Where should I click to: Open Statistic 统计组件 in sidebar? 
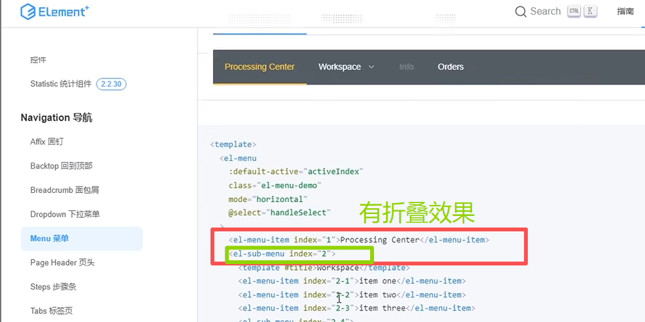[x=61, y=84]
